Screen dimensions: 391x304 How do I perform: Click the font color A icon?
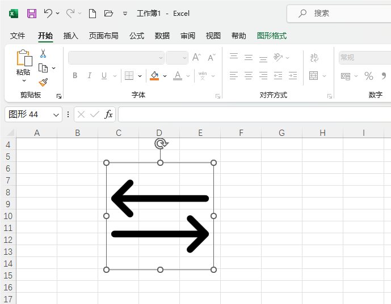[x=178, y=76]
